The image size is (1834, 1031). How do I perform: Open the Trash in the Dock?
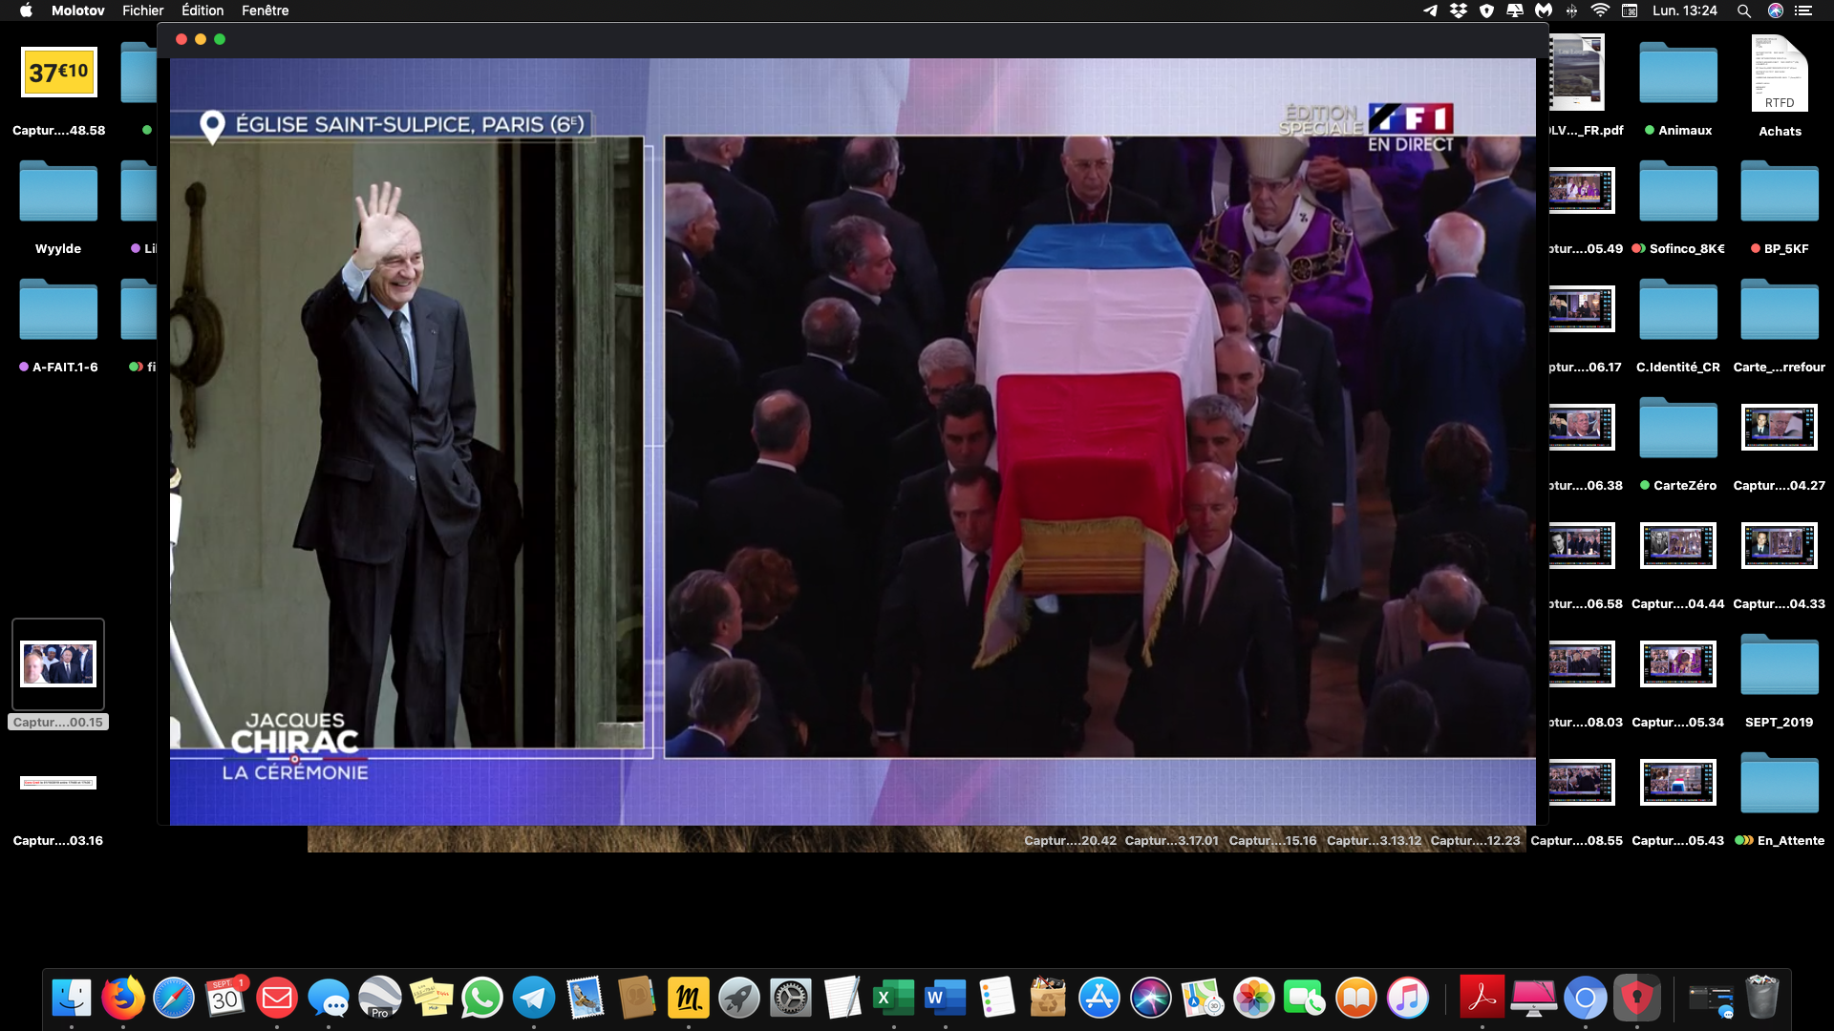click(1762, 999)
